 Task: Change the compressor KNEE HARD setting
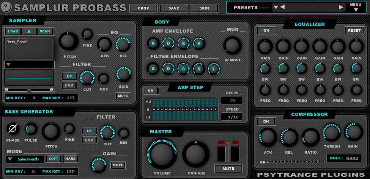(x=343, y=158)
